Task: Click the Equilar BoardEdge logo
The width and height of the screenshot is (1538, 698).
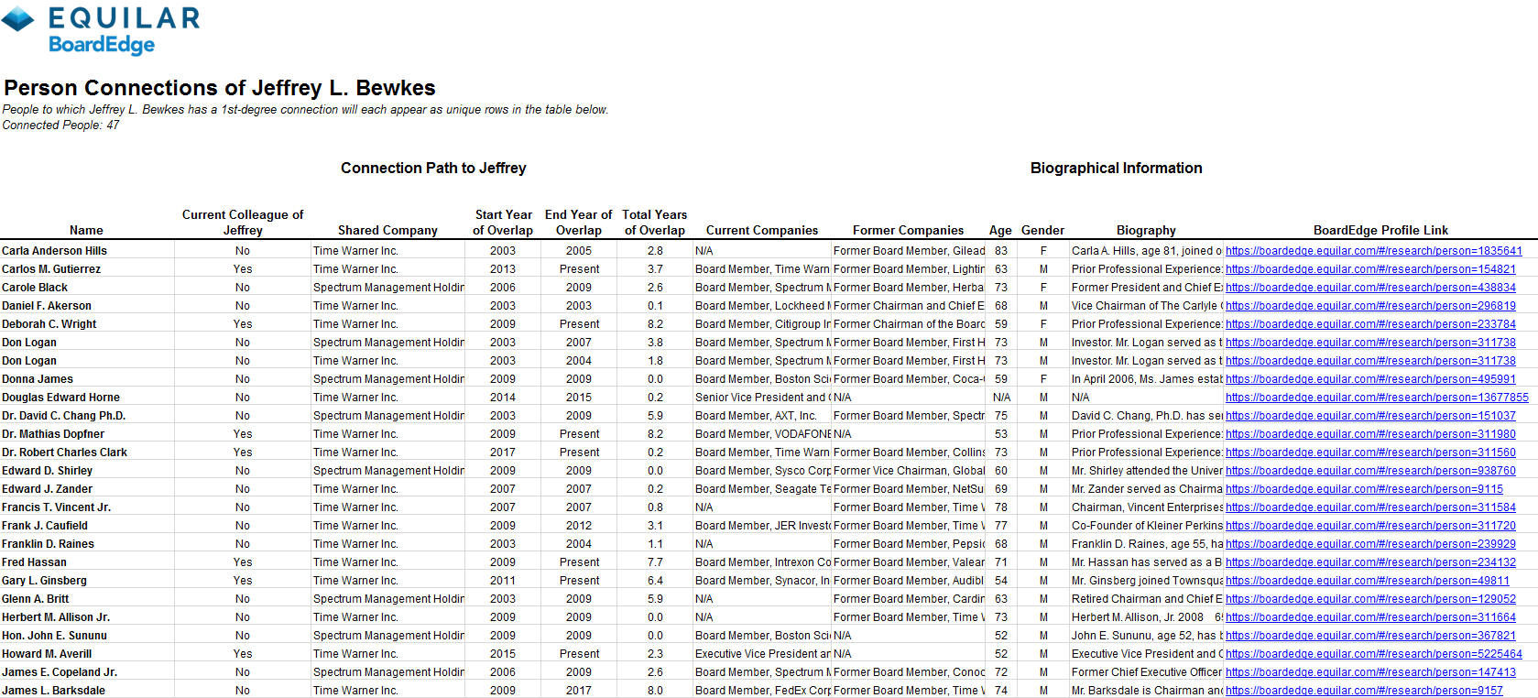Action: (100, 30)
